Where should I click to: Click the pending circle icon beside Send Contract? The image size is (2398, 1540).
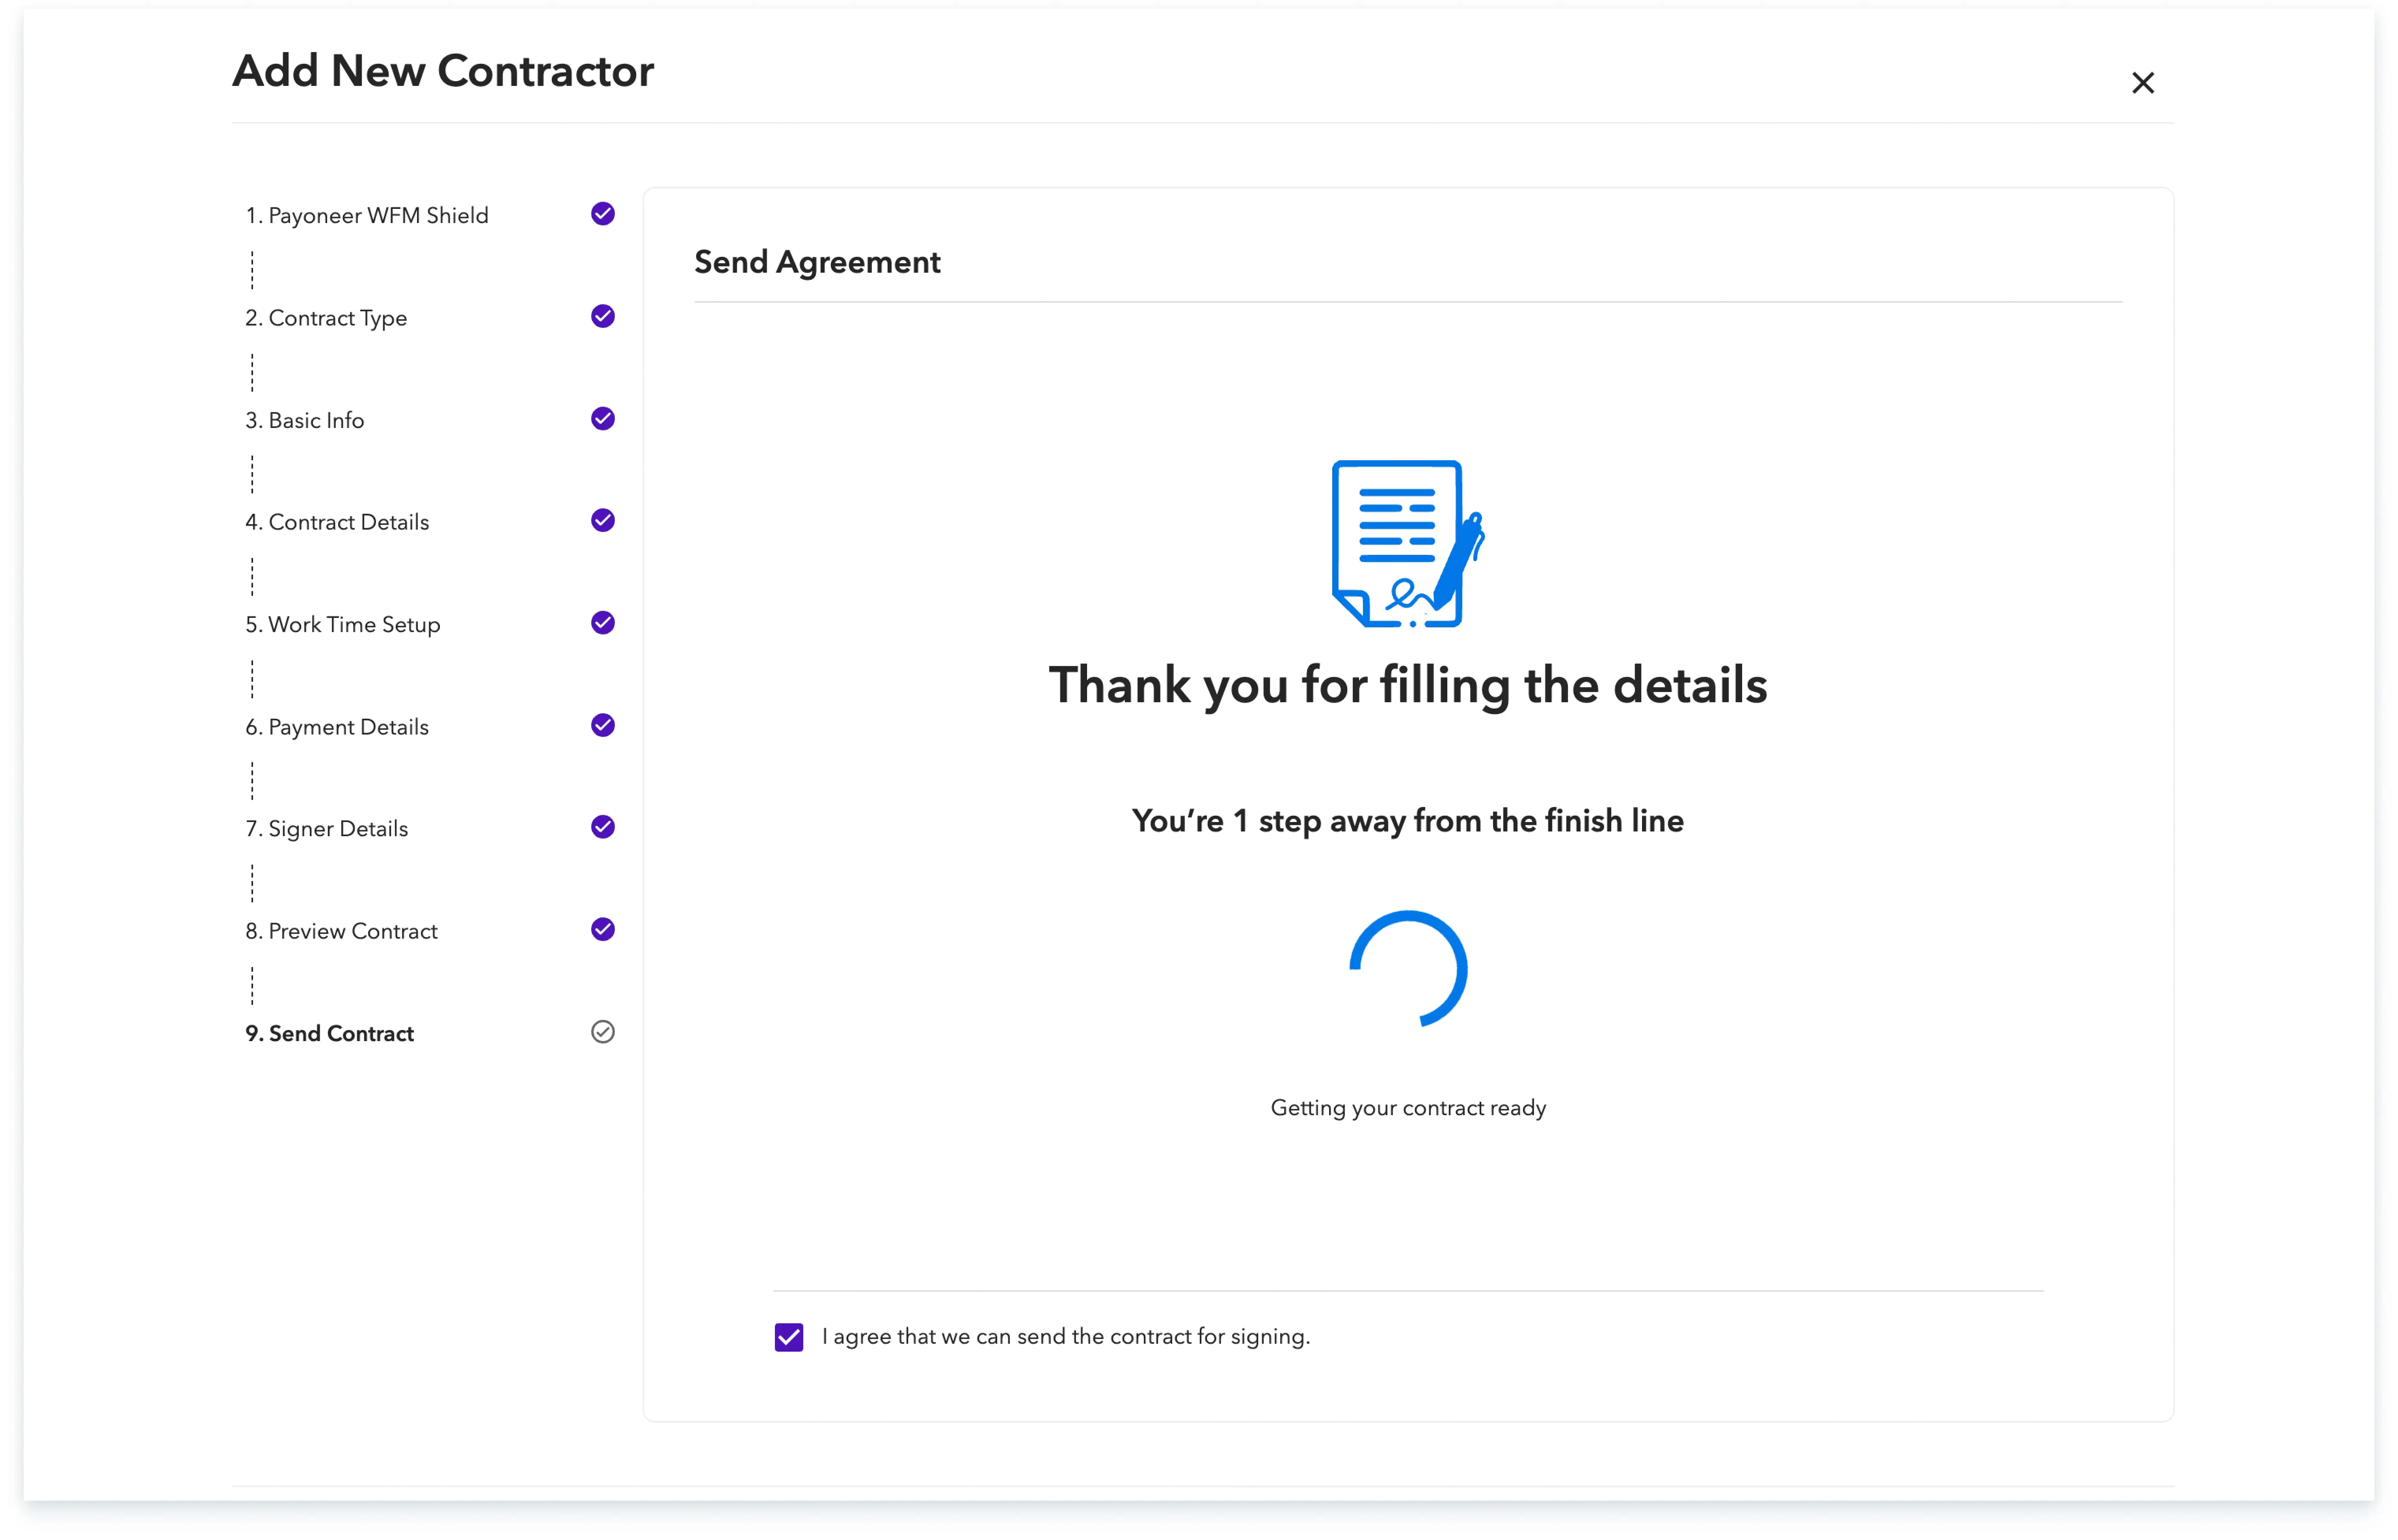[x=602, y=1032]
